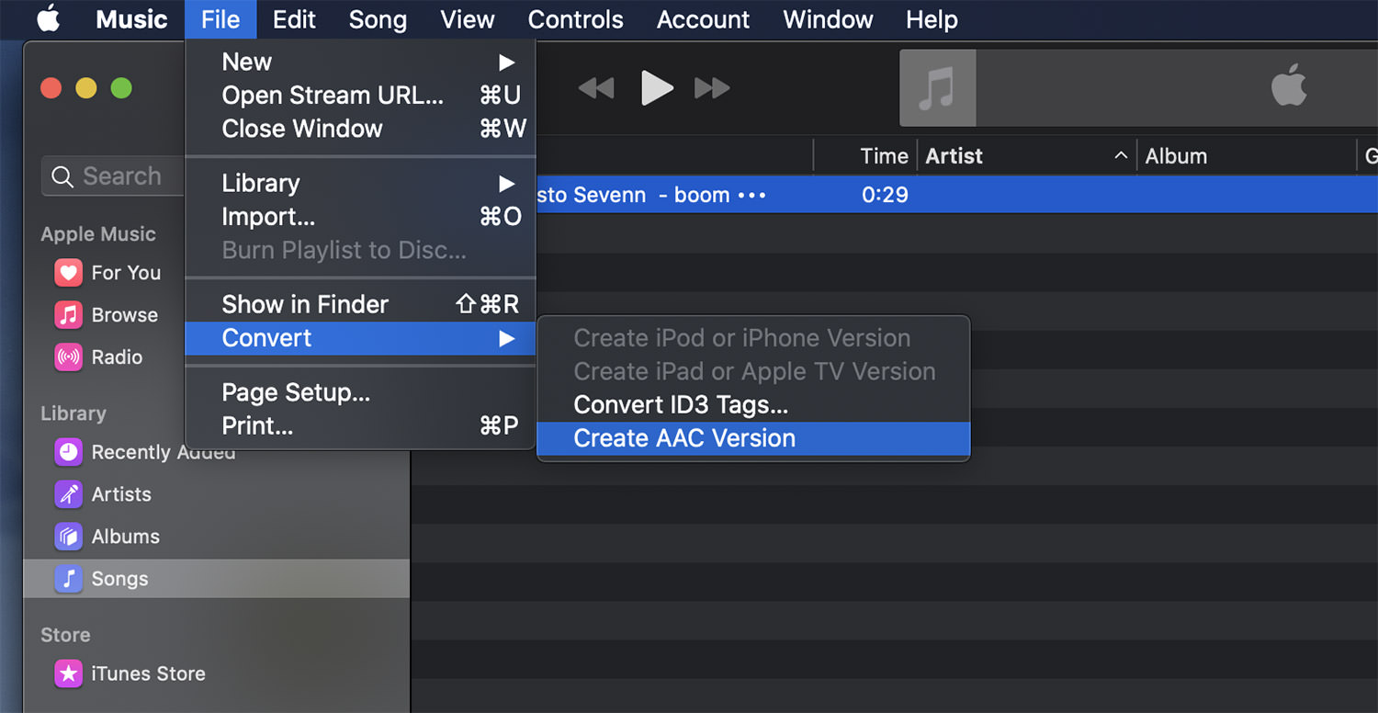Choose Open Stream URL… menu item

coord(360,96)
